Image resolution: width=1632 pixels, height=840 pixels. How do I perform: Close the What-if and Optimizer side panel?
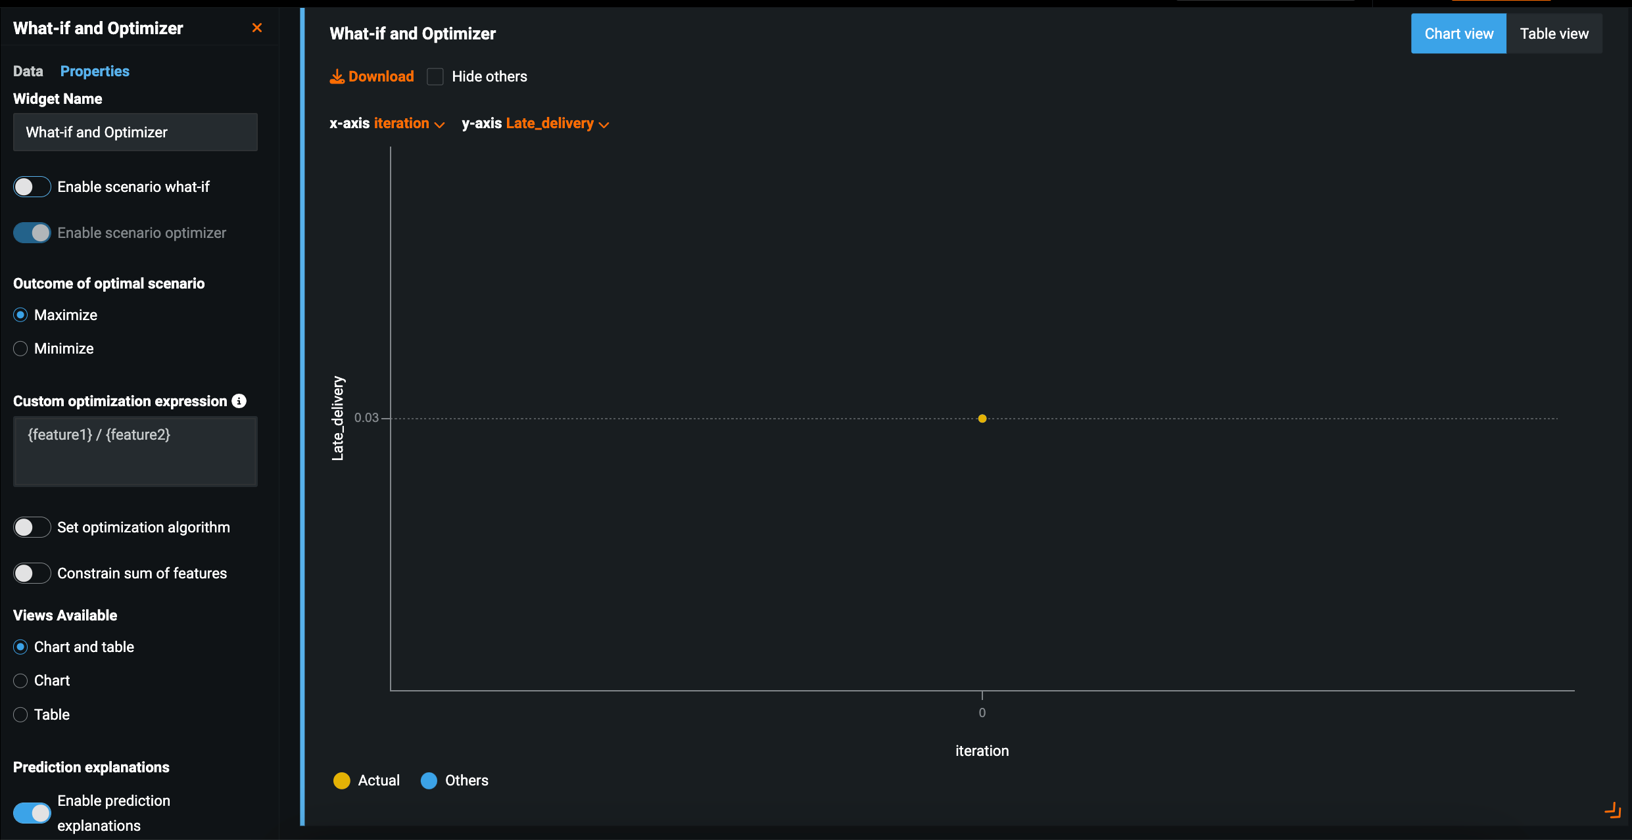(257, 28)
